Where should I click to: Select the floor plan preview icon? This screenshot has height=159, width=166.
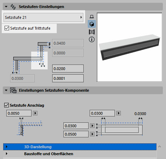[92, 17]
